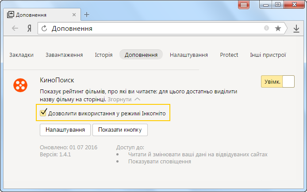307x192 pixels.
Task: Open the Налаштування page tab
Action: (189, 55)
